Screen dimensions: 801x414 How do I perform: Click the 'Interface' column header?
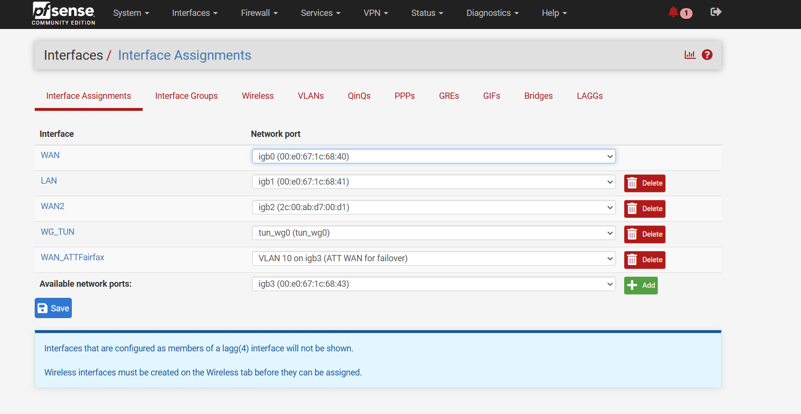tap(56, 134)
